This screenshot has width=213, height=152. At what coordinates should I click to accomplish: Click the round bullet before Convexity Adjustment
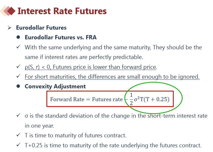click(x=18, y=86)
